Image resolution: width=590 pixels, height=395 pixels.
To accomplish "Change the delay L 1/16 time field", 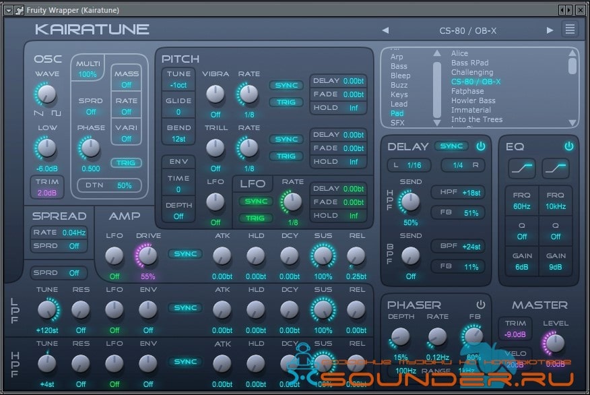I will pos(409,165).
